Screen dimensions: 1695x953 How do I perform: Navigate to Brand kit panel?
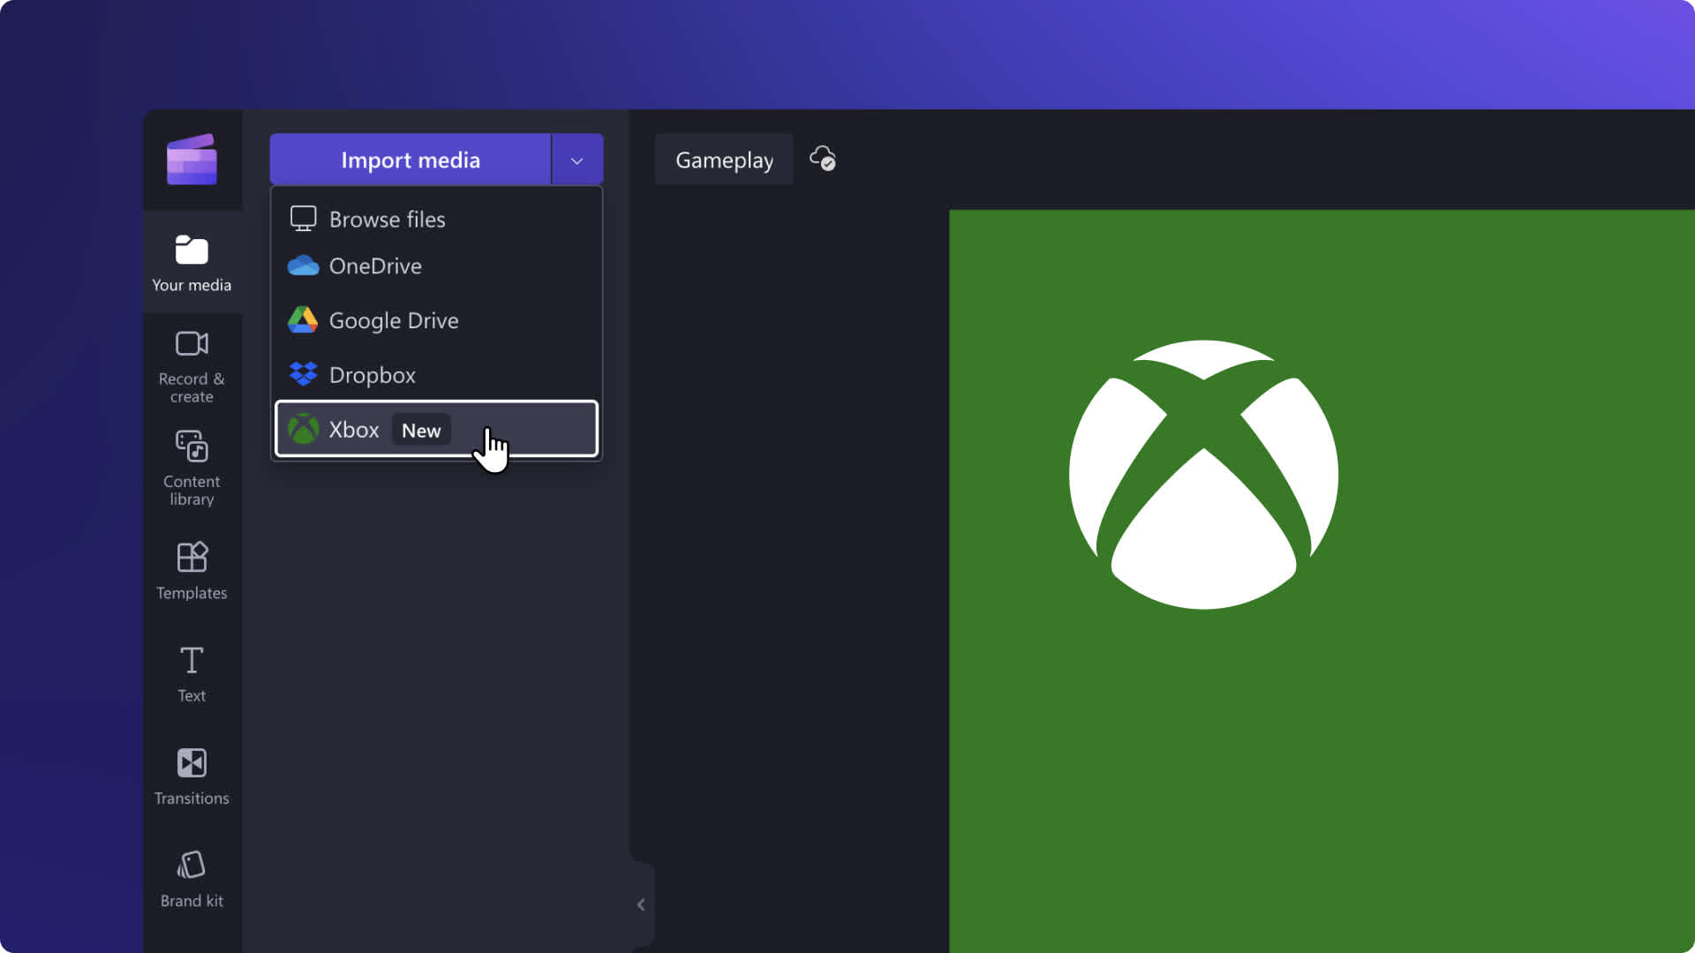191,877
